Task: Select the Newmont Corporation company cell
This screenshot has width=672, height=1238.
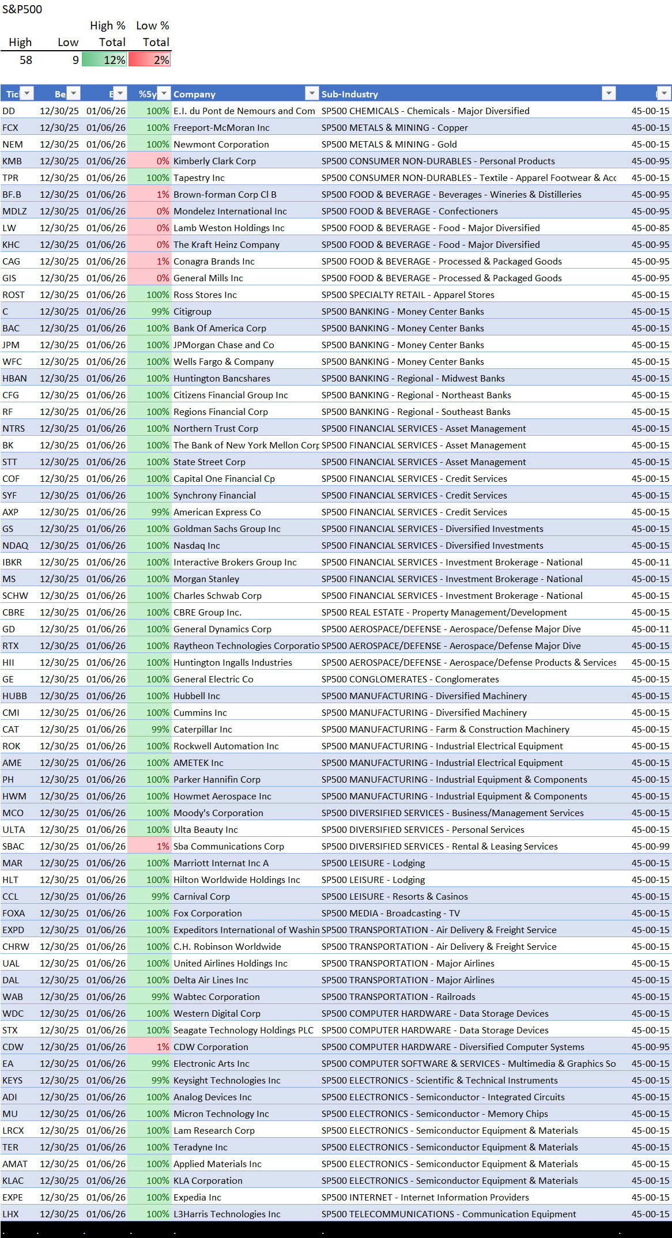Action: pyautogui.click(x=246, y=144)
